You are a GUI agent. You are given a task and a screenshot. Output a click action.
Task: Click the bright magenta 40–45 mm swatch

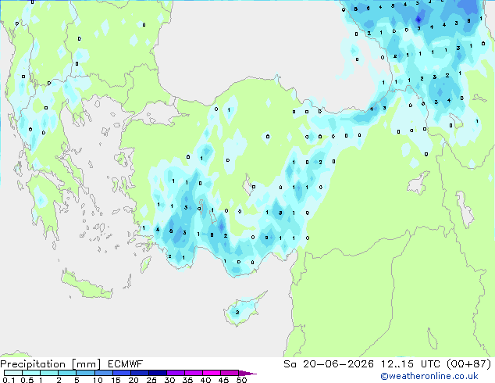(212, 373)
